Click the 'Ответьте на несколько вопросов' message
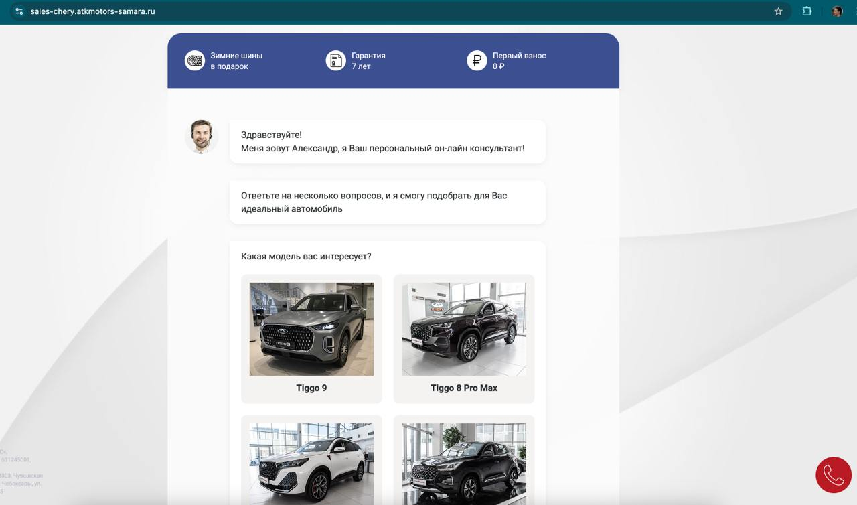 pyautogui.click(x=388, y=202)
